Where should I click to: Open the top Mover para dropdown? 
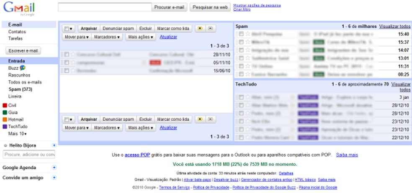(77, 37)
